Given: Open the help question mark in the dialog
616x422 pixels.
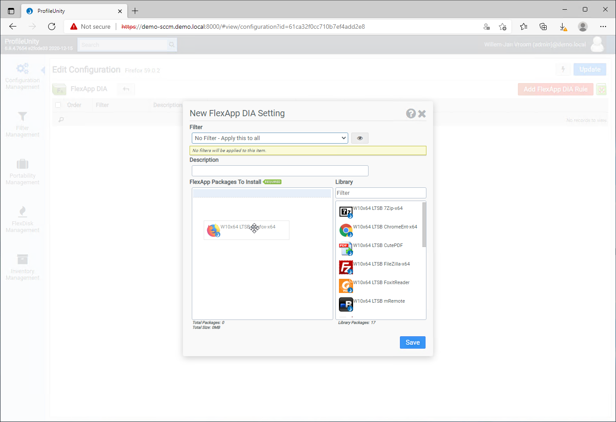Looking at the screenshot, I should tap(411, 113).
